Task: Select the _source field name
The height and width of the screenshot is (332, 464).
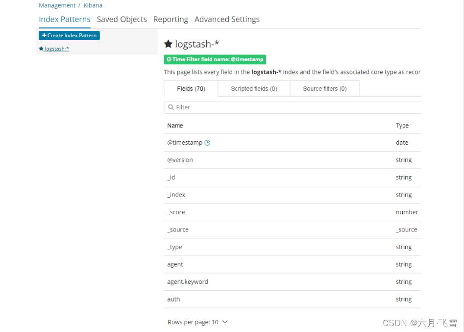Action: [178, 230]
